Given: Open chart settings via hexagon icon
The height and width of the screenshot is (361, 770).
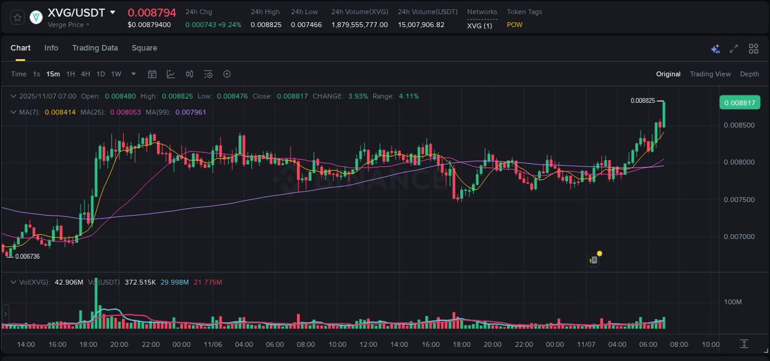Looking at the screenshot, I should 227,74.
